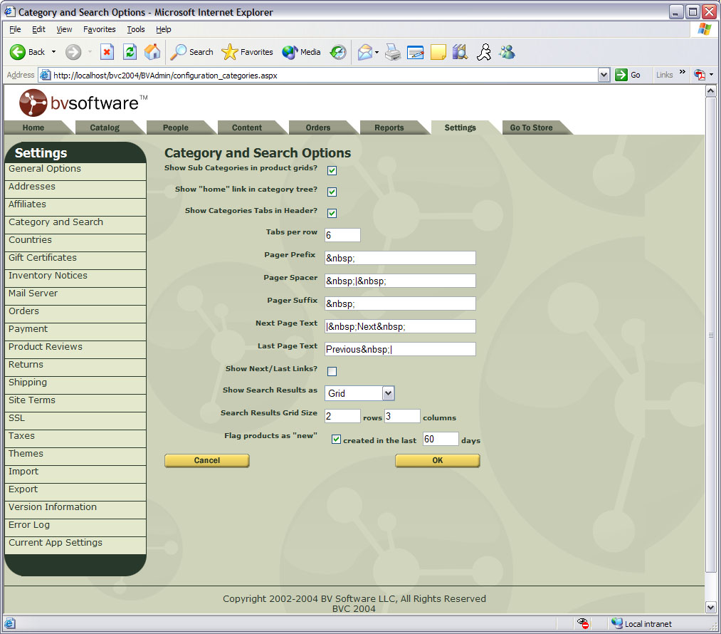Viewport: 721px width, 634px height.
Task: Click the Stop loading icon in toolbar
Action: point(107,52)
